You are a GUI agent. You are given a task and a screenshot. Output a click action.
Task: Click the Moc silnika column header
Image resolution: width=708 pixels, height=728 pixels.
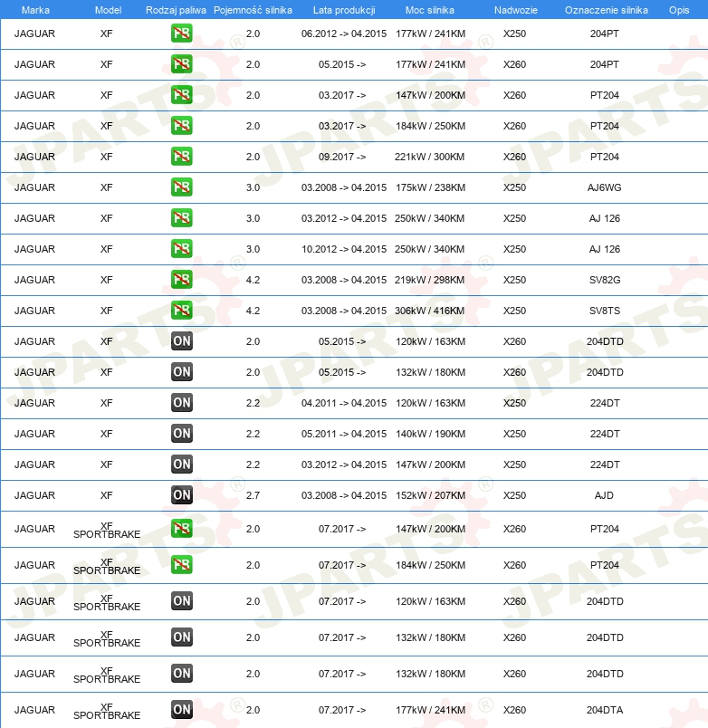pos(430,9)
